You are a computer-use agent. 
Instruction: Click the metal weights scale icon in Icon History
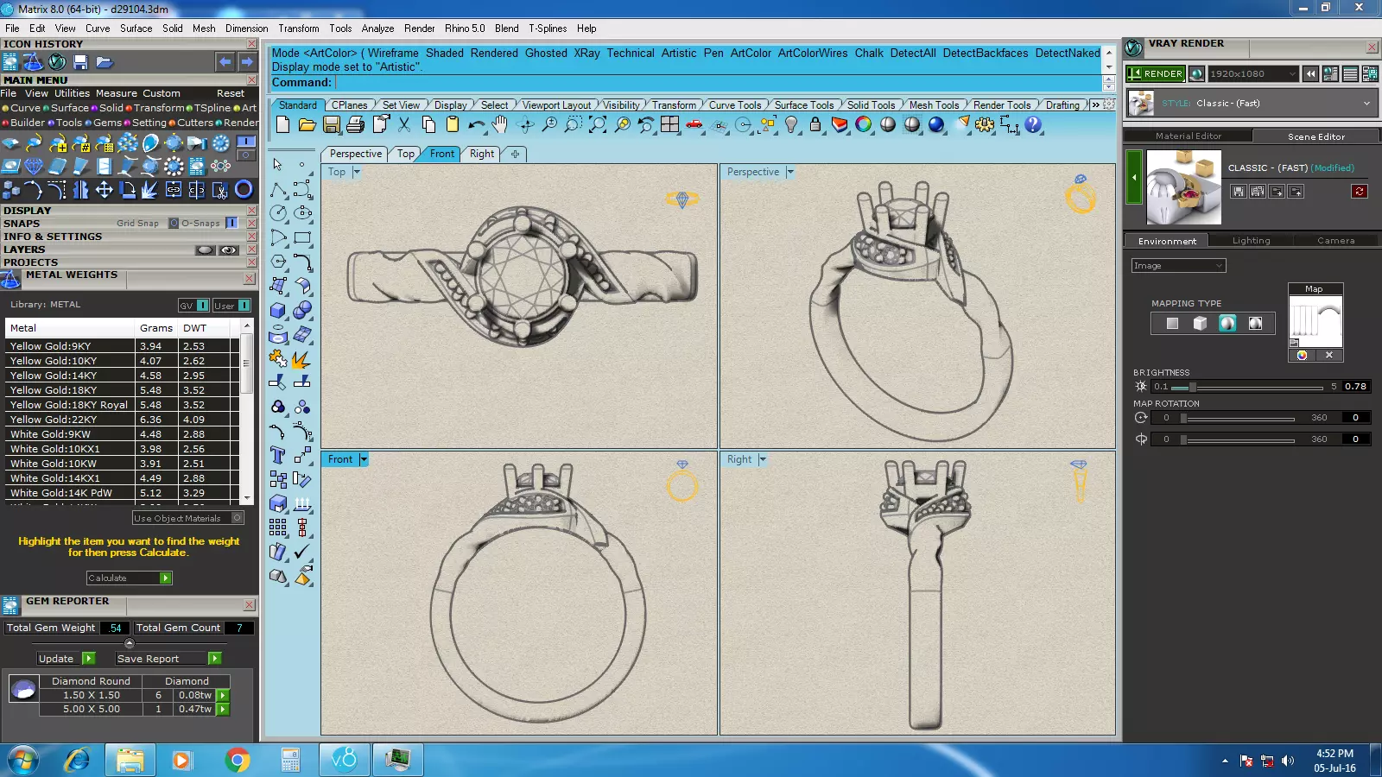pos(33,62)
